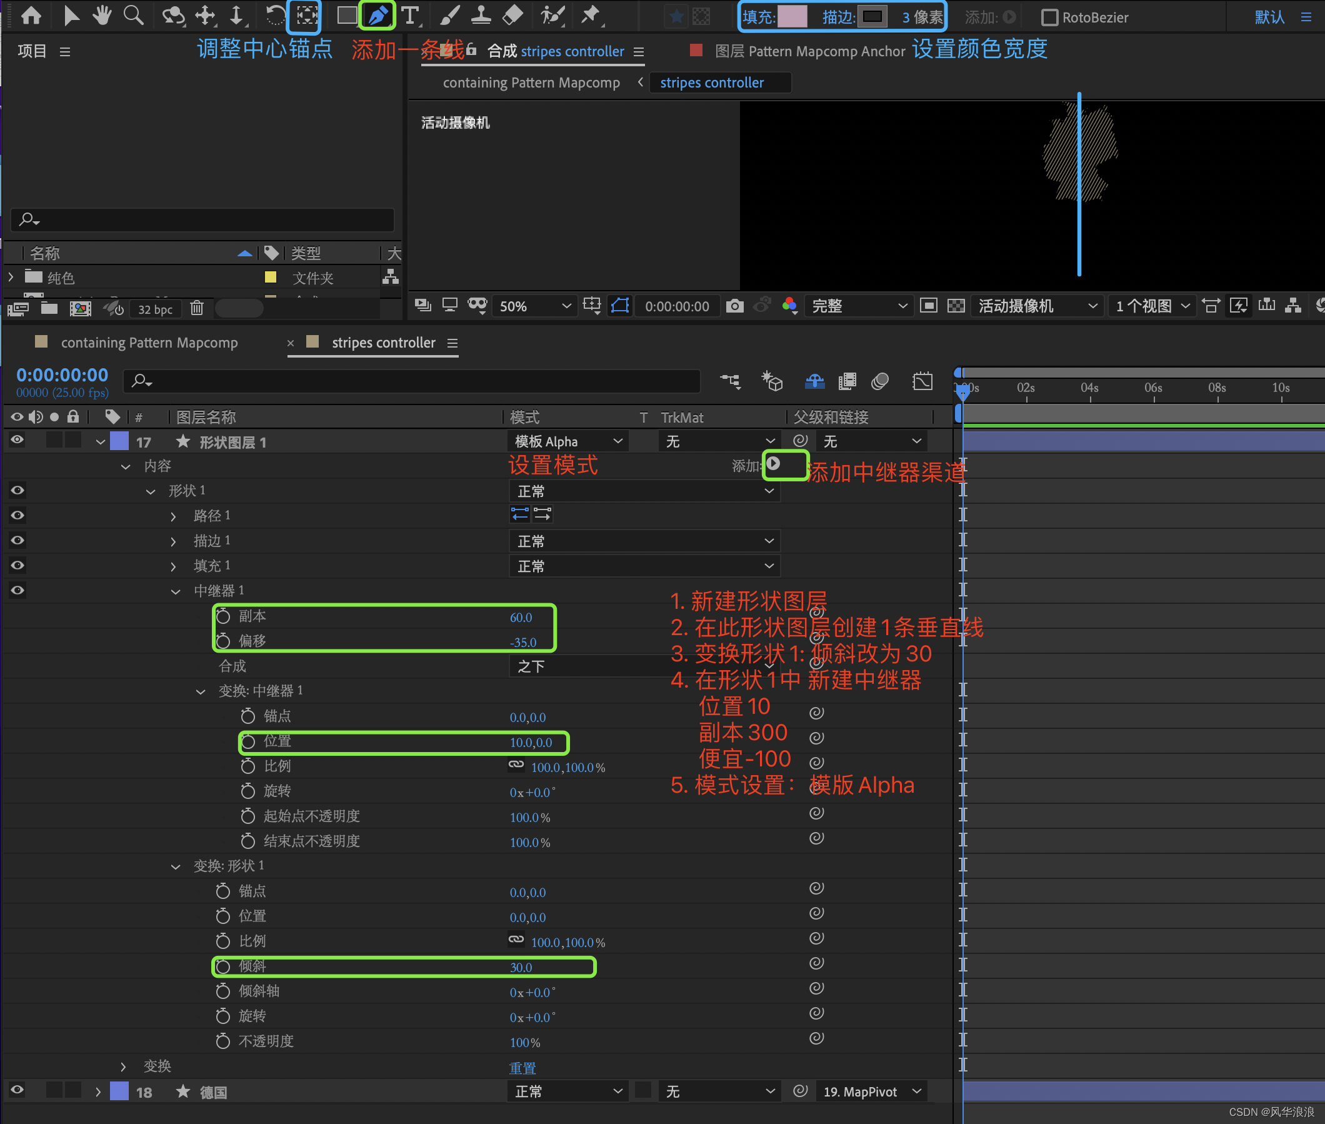Collapse the 中继器 1 group
The image size is (1325, 1124).
175,591
